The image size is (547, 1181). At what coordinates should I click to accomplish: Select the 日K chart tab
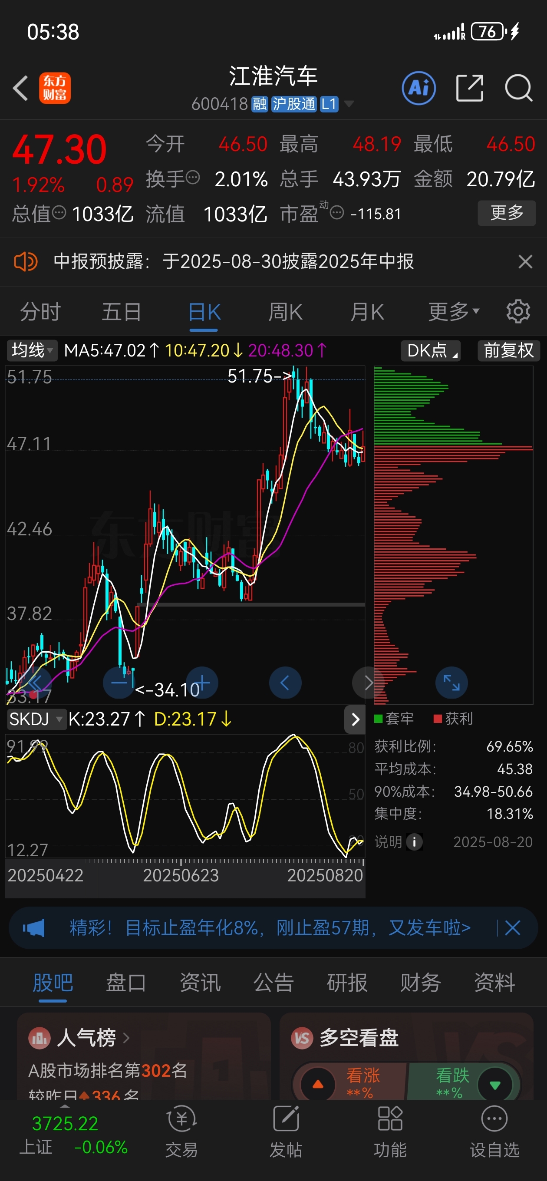(204, 312)
